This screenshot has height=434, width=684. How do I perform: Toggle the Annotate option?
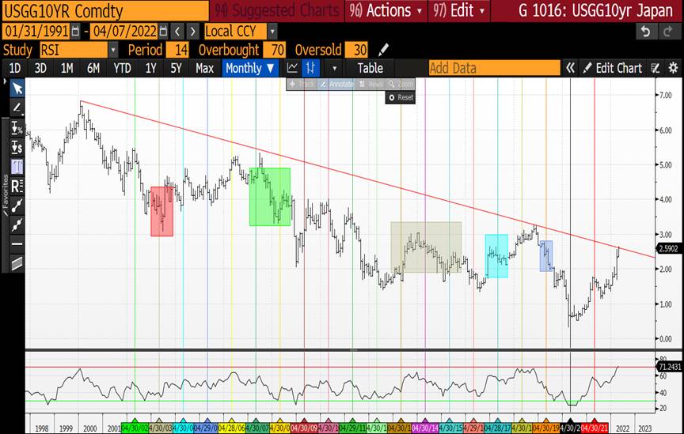(336, 84)
